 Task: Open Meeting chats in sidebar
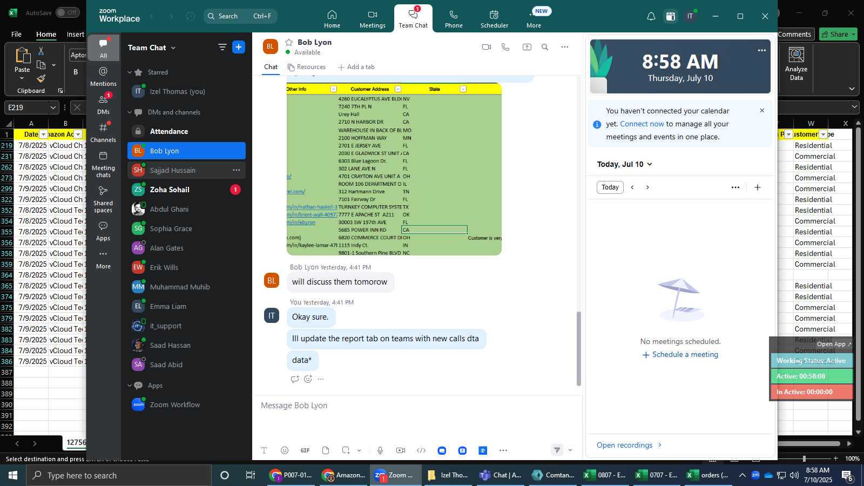[x=103, y=164]
